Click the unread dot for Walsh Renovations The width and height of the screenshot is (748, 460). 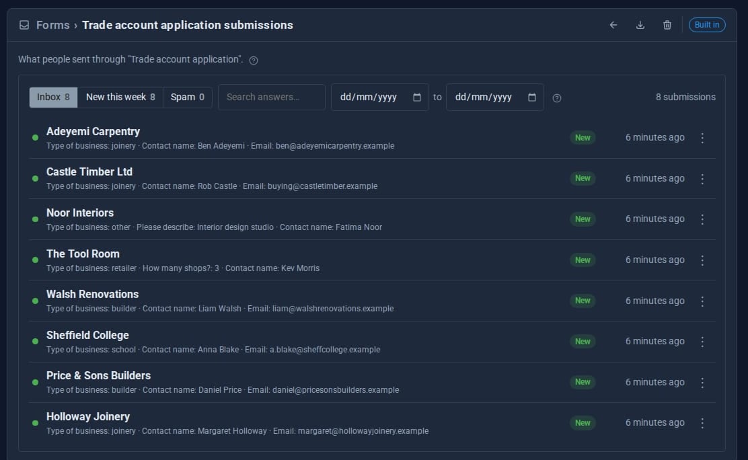point(35,301)
